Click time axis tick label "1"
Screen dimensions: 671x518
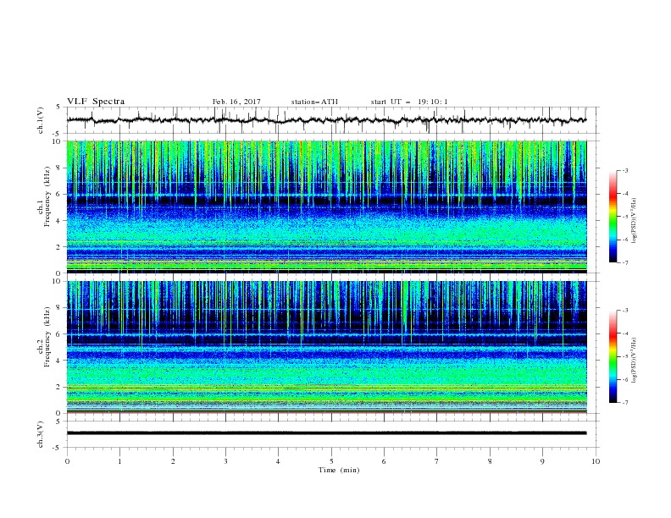tap(119, 461)
